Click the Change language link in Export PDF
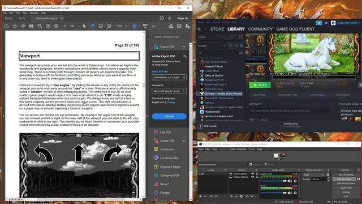Screen dimensions: 362x204 point(171,102)
